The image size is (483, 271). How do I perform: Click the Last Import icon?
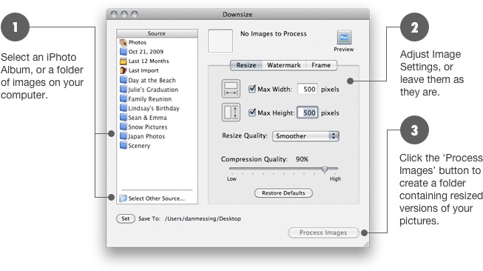pos(124,70)
